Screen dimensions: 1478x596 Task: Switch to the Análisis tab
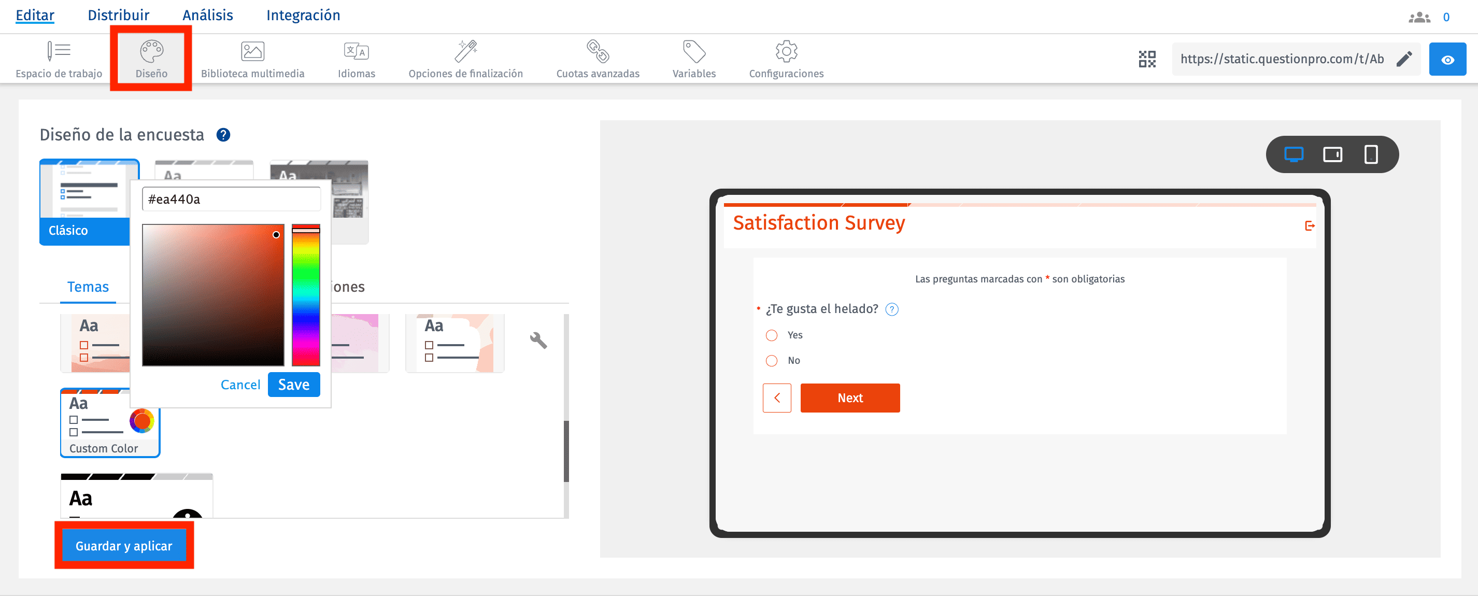[x=207, y=15]
